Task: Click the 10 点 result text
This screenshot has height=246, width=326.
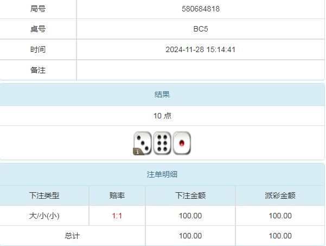Action: pos(162,116)
